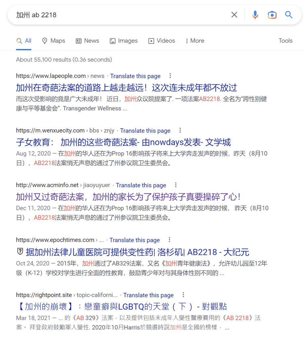Switch to the News tab

point(87,41)
